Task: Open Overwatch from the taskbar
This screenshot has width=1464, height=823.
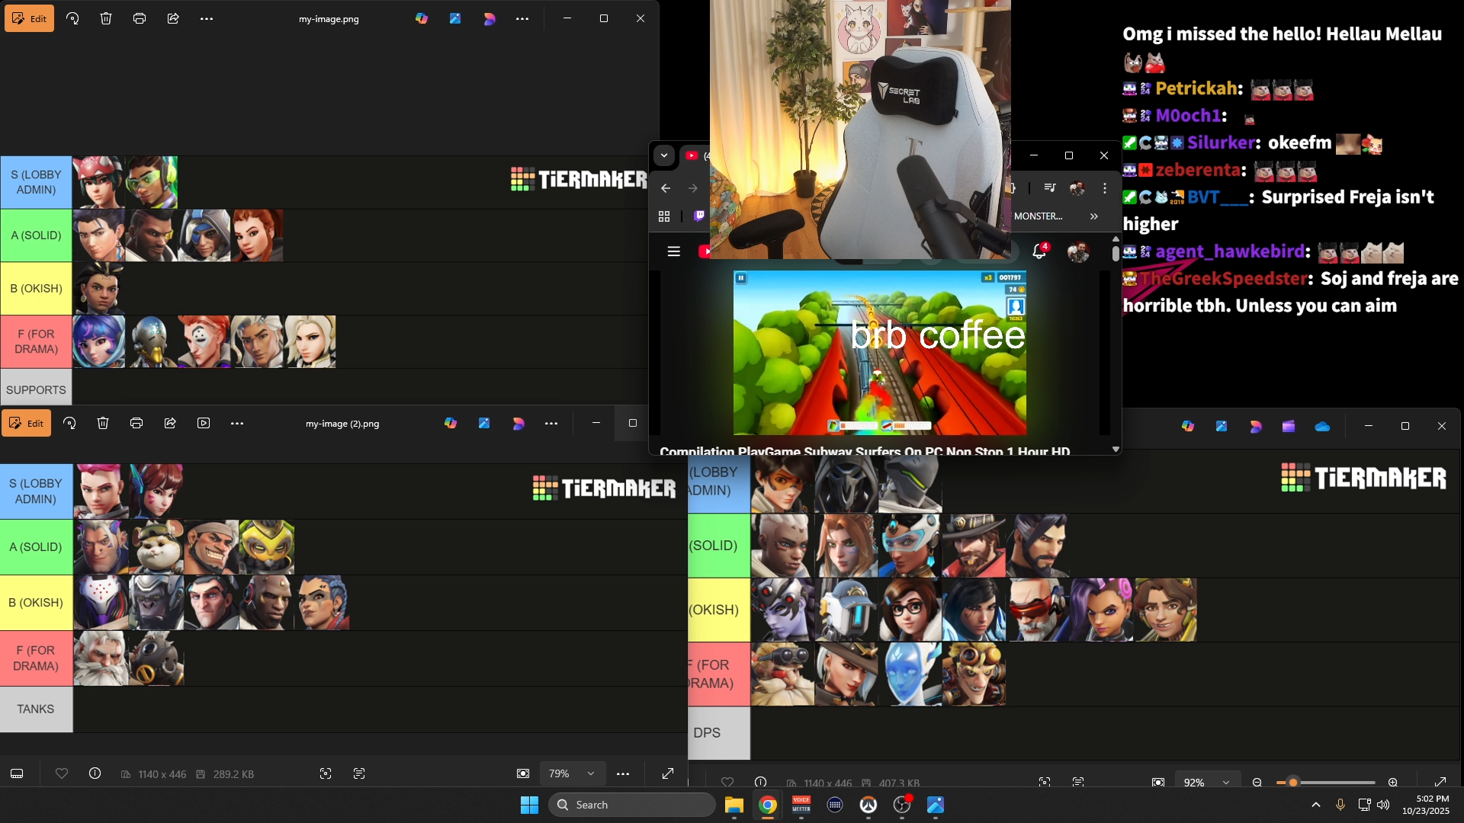Action: click(x=868, y=805)
